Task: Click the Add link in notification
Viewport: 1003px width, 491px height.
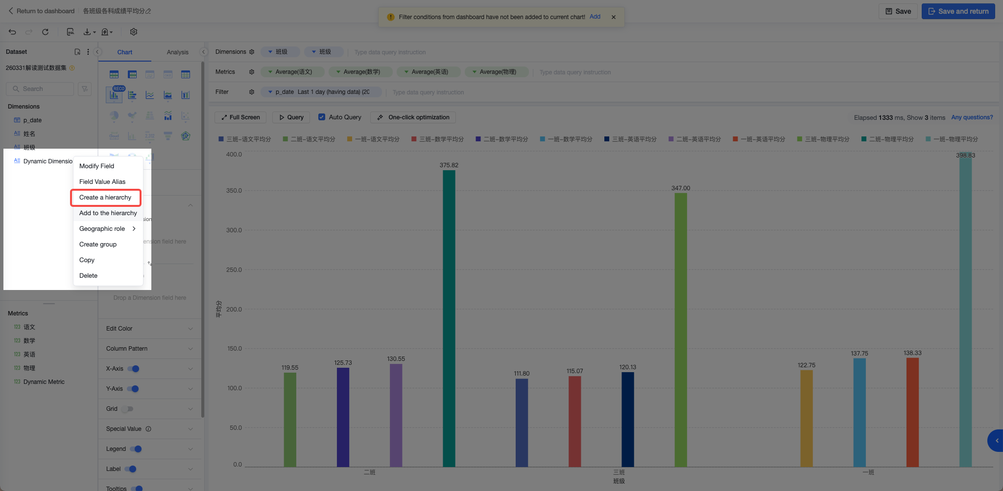Action: click(595, 17)
